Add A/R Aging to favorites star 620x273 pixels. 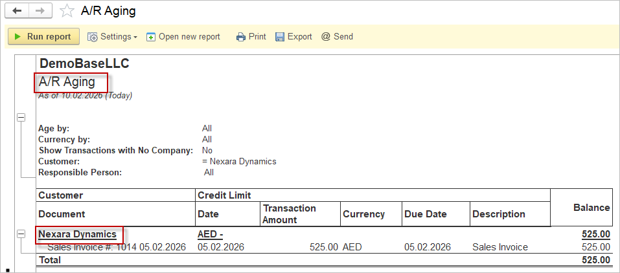tap(66, 11)
